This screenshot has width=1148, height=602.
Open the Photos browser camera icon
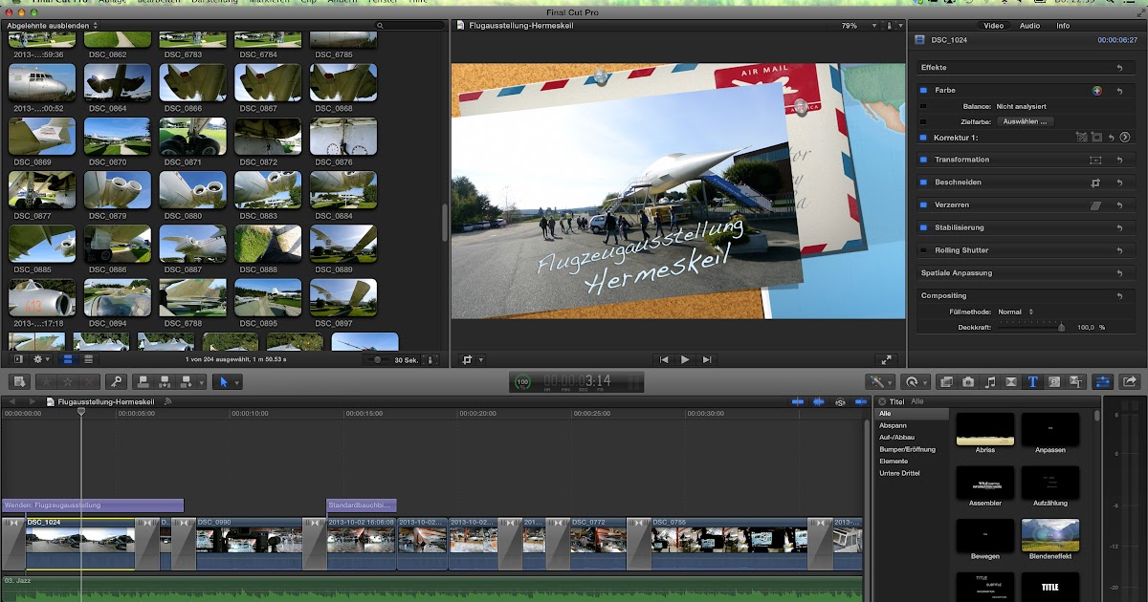tap(968, 381)
